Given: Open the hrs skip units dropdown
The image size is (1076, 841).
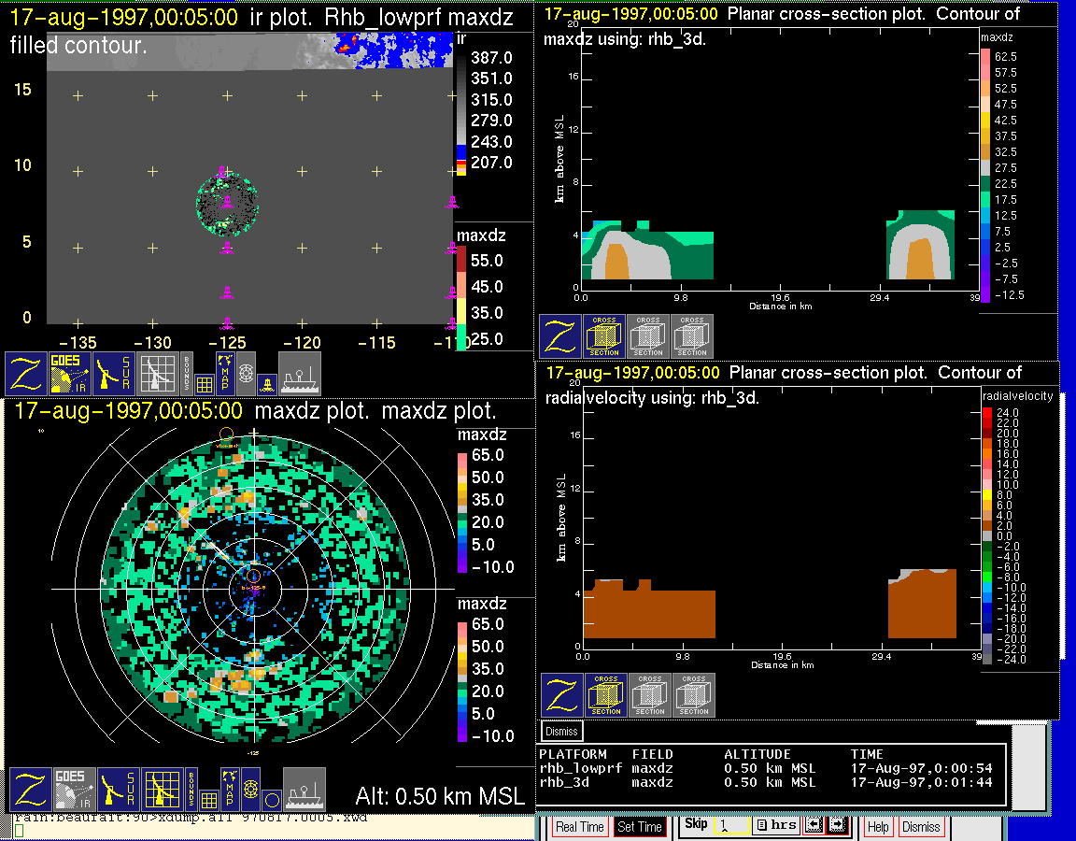Looking at the screenshot, I should point(775,825).
